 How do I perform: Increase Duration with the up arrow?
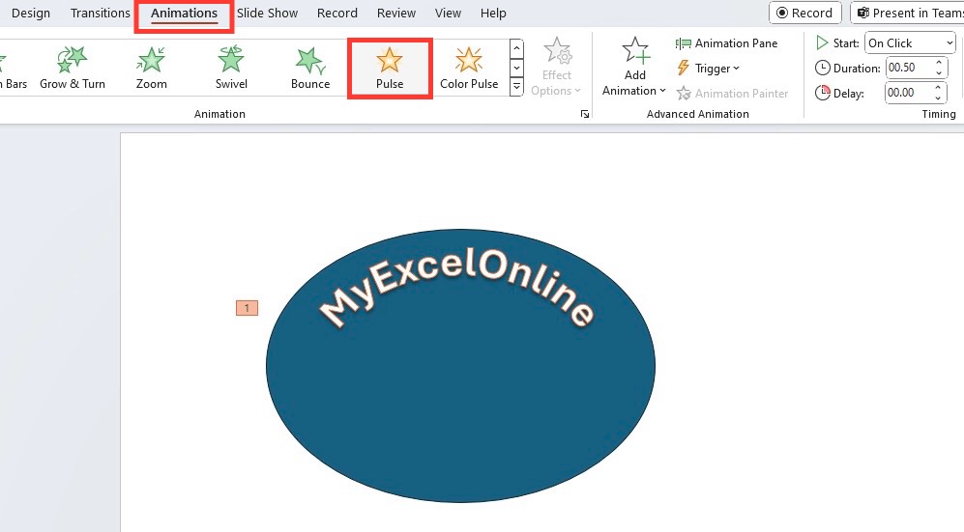click(939, 63)
